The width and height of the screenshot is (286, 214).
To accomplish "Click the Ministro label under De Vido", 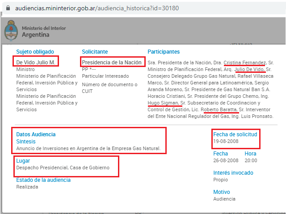I will pos(25,69).
